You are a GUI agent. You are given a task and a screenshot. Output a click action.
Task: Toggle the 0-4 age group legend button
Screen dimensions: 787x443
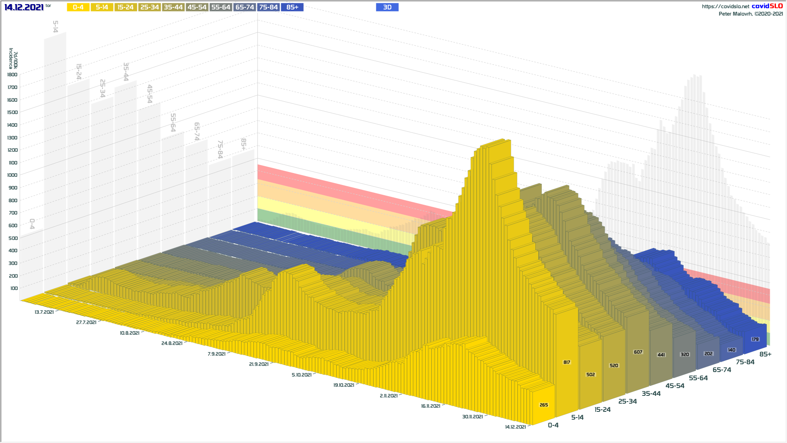tap(78, 7)
